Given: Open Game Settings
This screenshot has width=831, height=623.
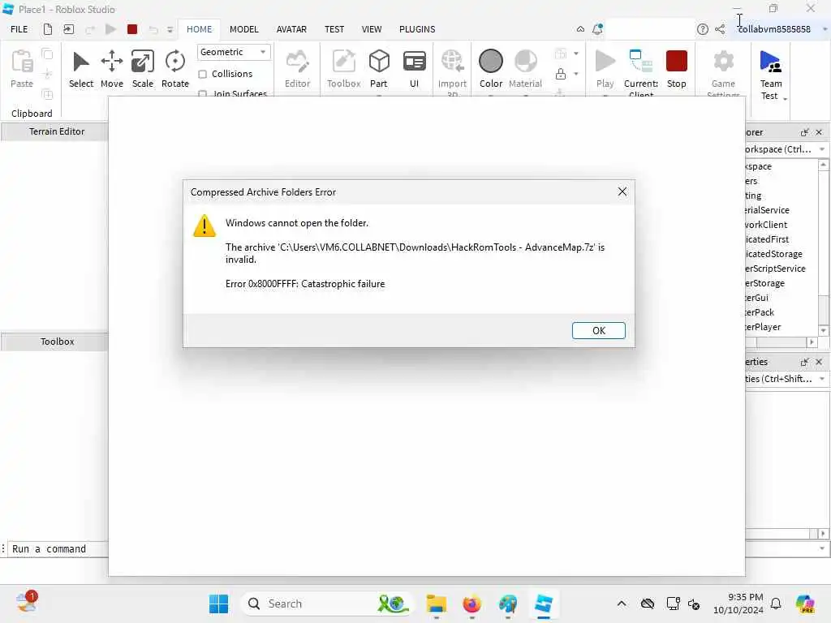Looking at the screenshot, I should [x=723, y=71].
